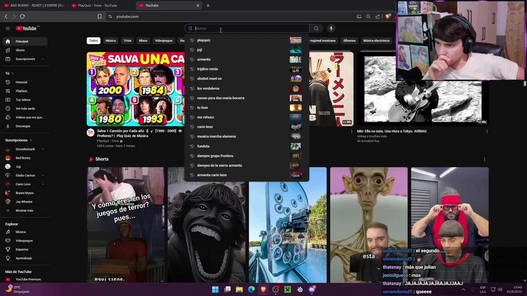Choose dareyes de la sierra armenta suggestion
The image size is (527, 296).
pyautogui.click(x=246, y=165)
